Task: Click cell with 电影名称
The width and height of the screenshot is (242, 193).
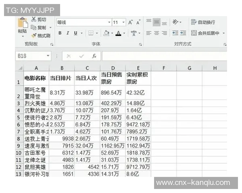Action: pyautogui.click(x=36, y=78)
